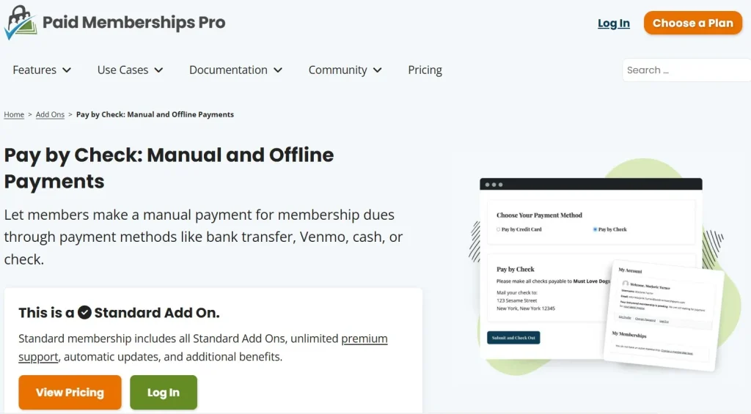Click the Paid Memberships Pro logo icon
Viewport: 751px width, 414px height.
click(x=21, y=23)
